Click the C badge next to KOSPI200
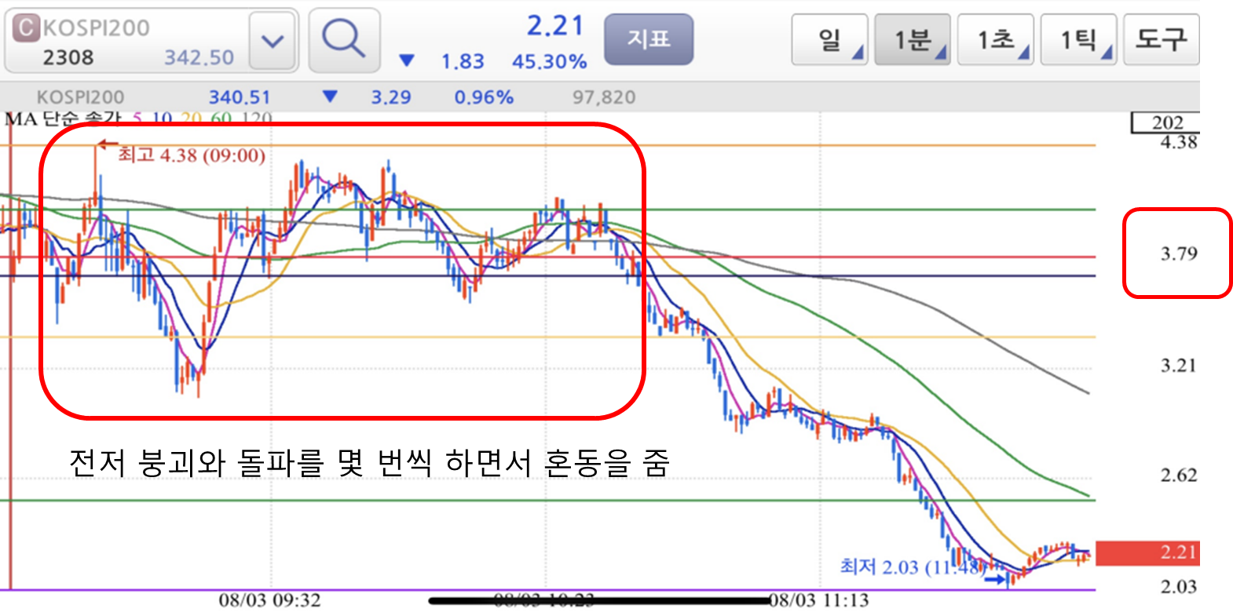1233x616 pixels. [x=26, y=27]
